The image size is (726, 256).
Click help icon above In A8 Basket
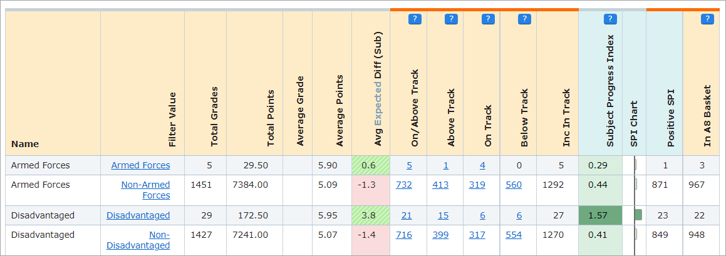point(707,19)
